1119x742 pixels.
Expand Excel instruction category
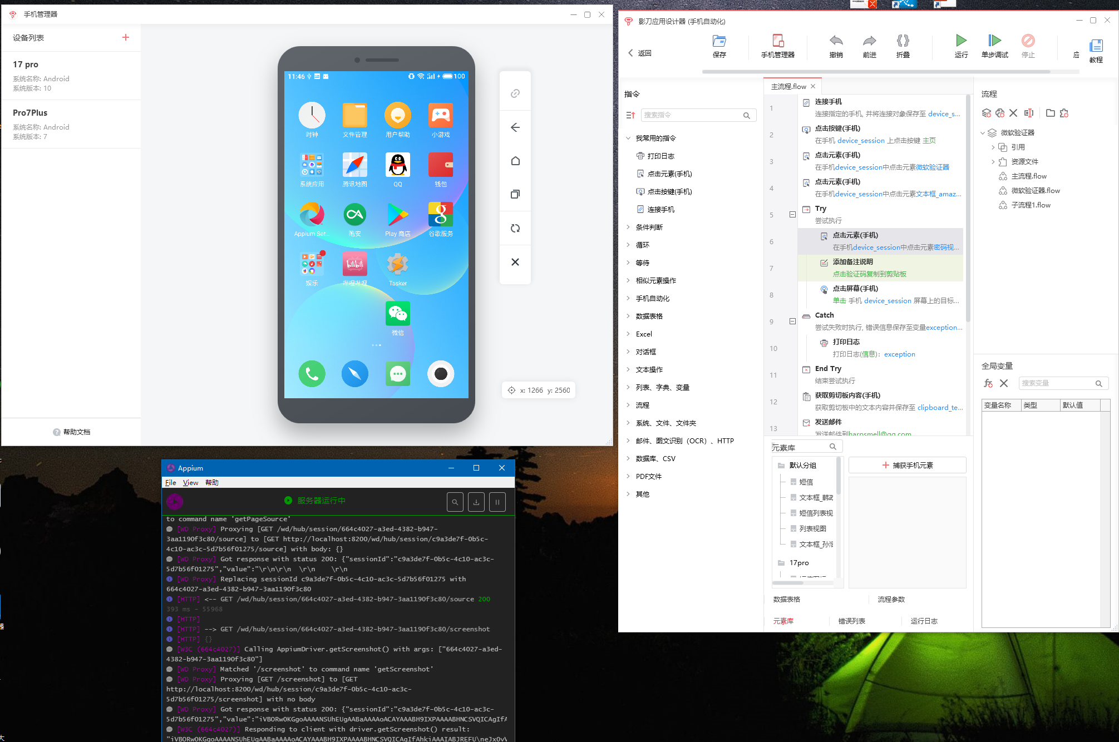click(x=628, y=334)
